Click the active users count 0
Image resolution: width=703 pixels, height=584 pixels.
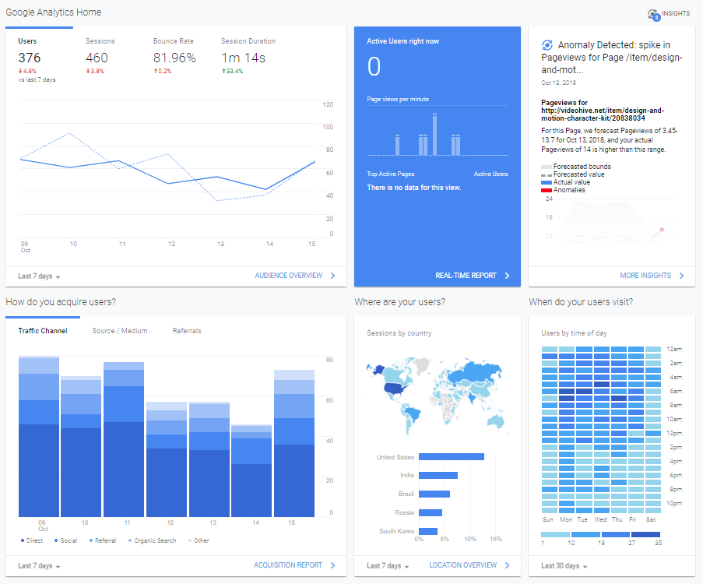pyautogui.click(x=374, y=66)
